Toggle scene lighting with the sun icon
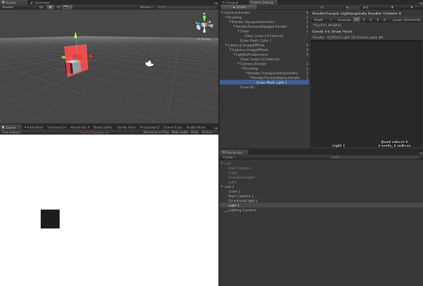The image size is (423, 286). 50,7
